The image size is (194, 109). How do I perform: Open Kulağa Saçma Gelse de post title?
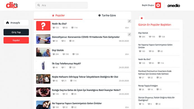[x=86, y=90]
